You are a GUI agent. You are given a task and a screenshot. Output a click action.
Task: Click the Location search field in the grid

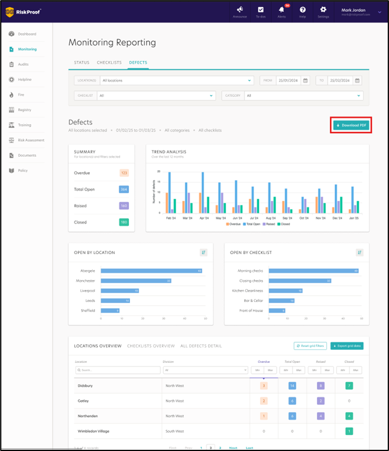118,370
